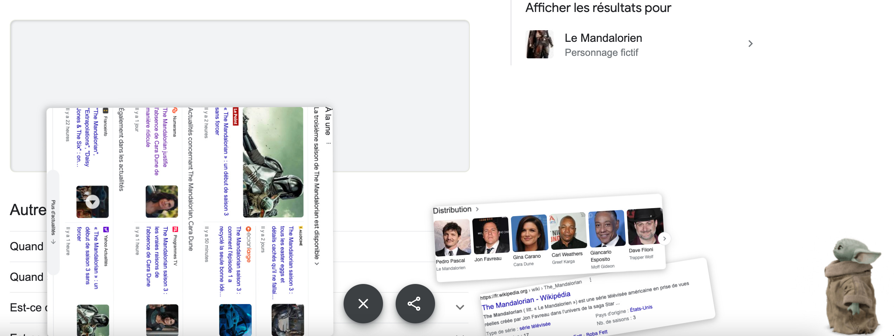
Task: Click the 'Il y a 50 minutes' timestamp
Action: [206, 244]
